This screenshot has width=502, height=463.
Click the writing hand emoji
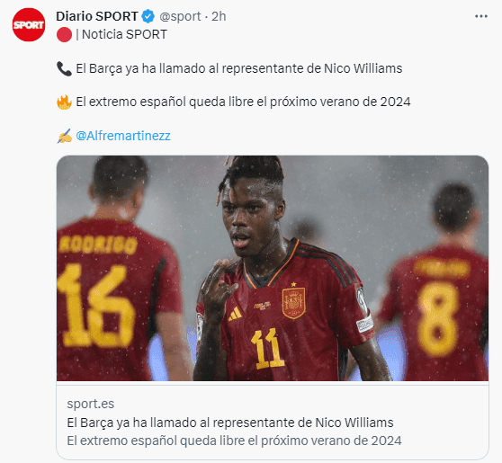point(64,136)
